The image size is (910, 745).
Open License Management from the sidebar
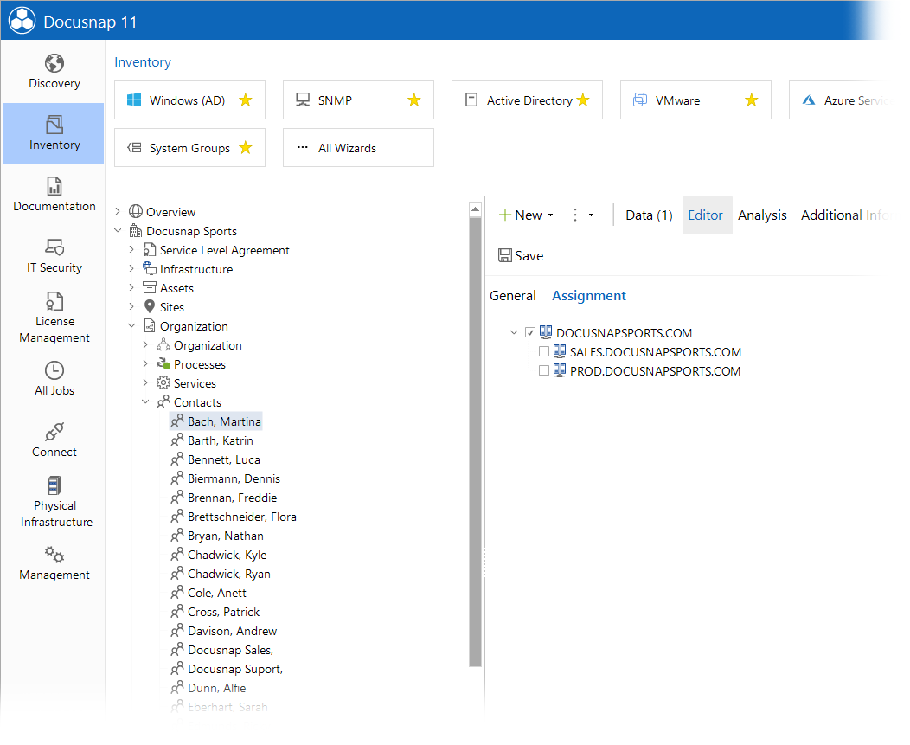pos(54,318)
